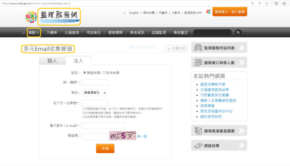Screen dimensions: 290x166
Task: Switch to the 個人 tab
Action: (x=52, y=61)
